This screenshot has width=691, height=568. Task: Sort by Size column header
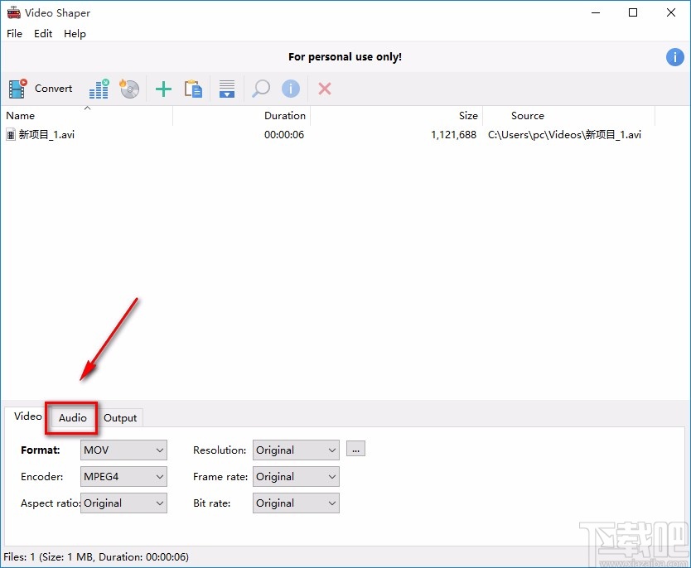click(x=396, y=115)
